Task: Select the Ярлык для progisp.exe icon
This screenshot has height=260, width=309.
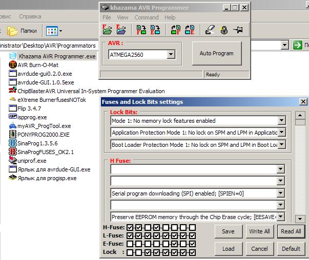Action: [x=13, y=178]
